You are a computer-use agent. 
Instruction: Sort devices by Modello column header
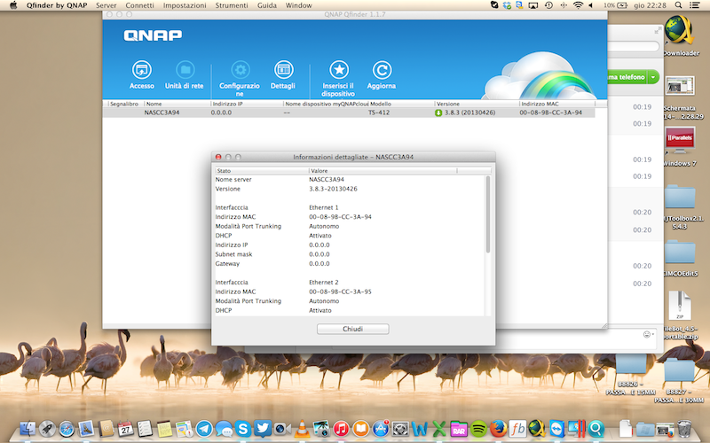tap(382, 104)
